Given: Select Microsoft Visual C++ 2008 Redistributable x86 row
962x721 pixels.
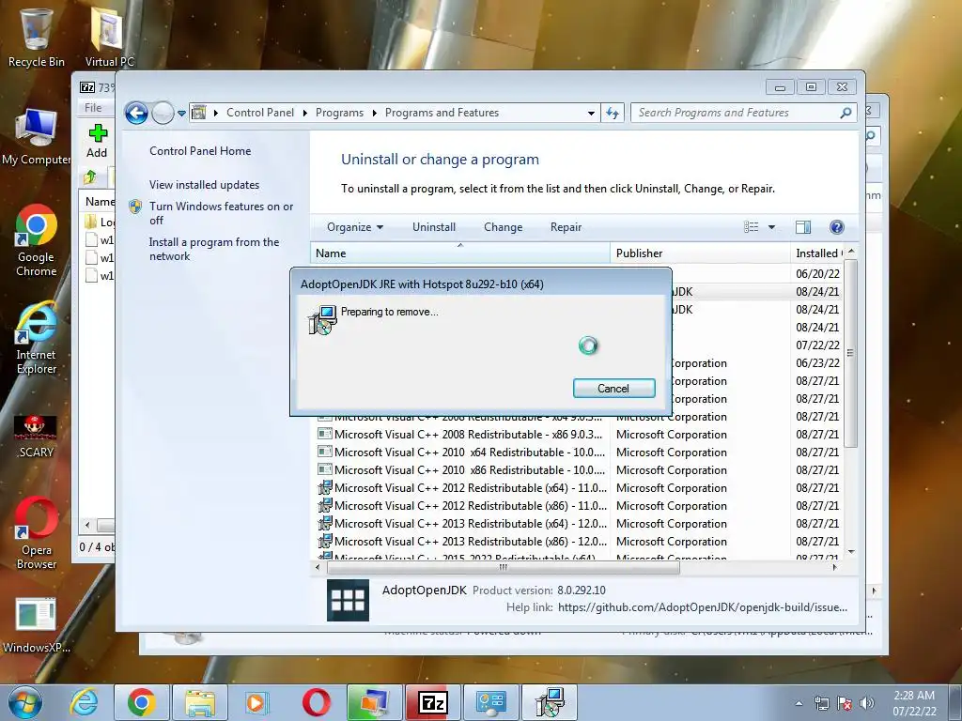Looking at the screenshot, I should [578, 434].
